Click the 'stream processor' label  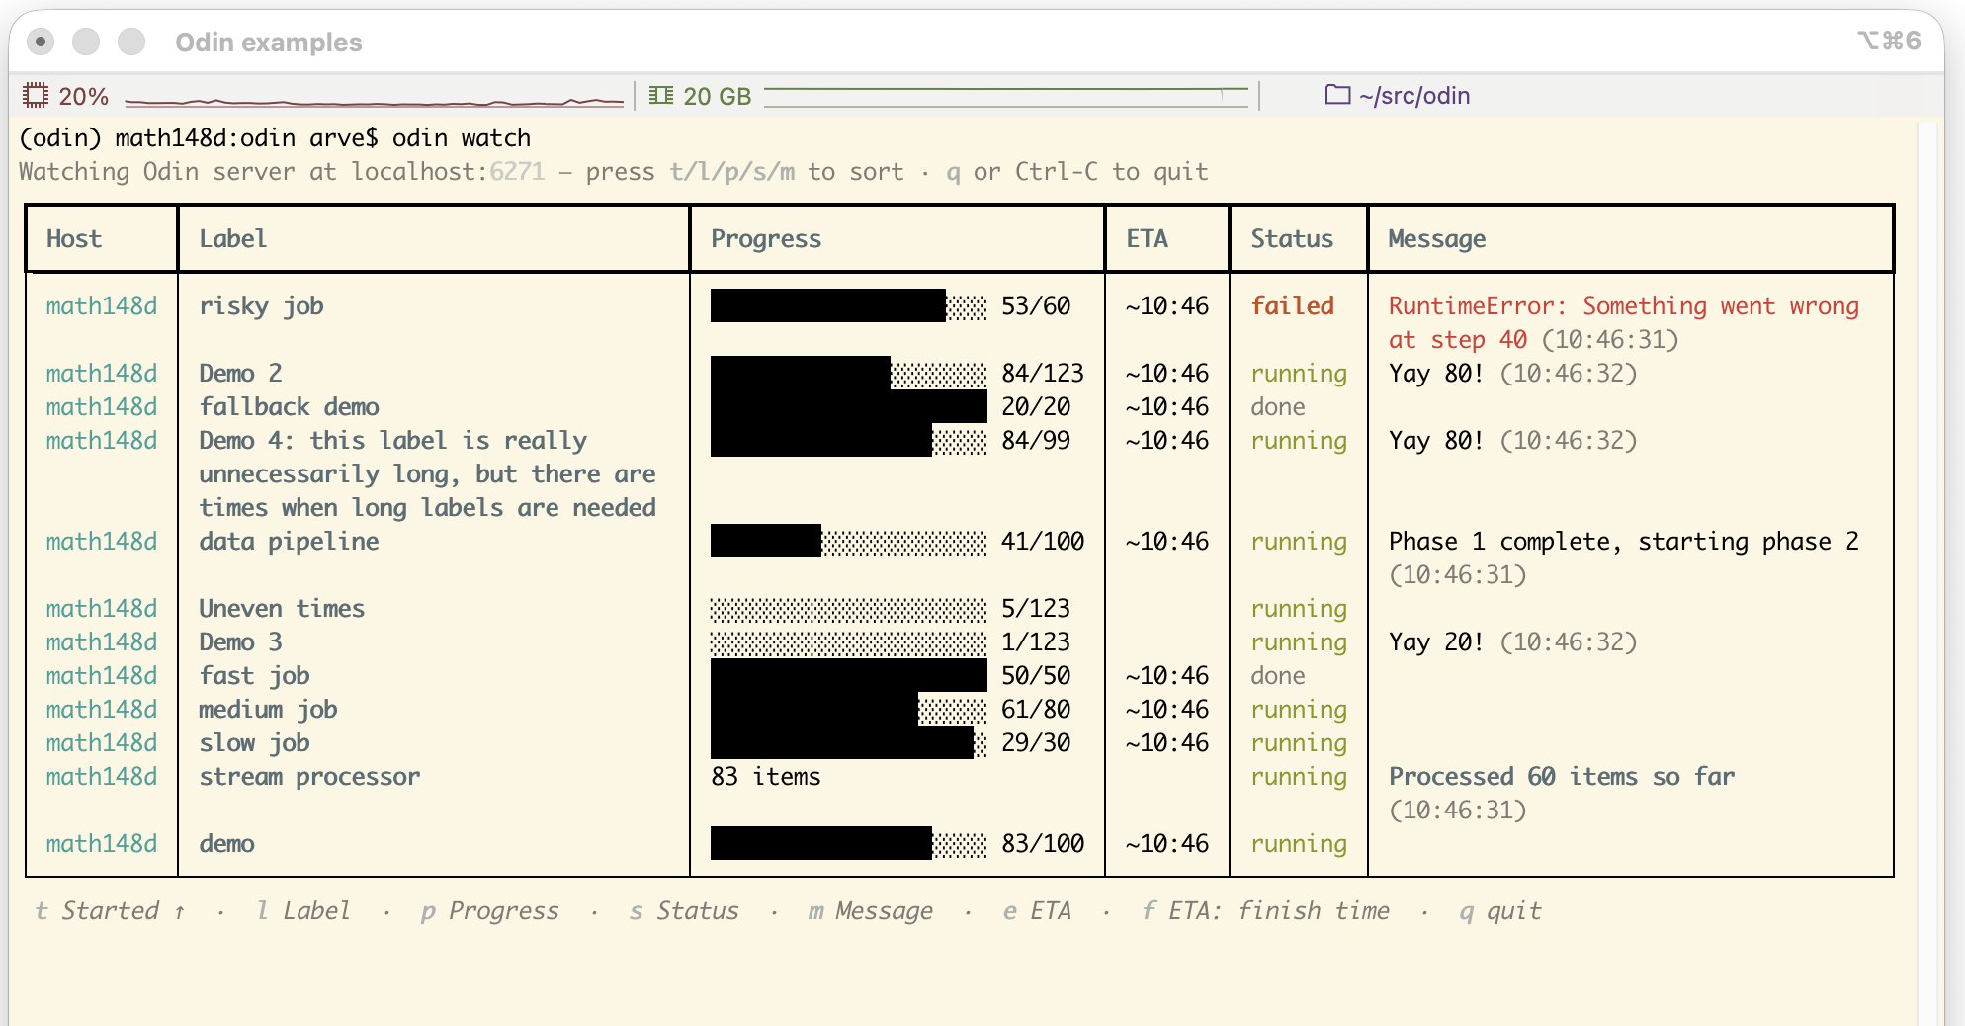click(310, 777)
